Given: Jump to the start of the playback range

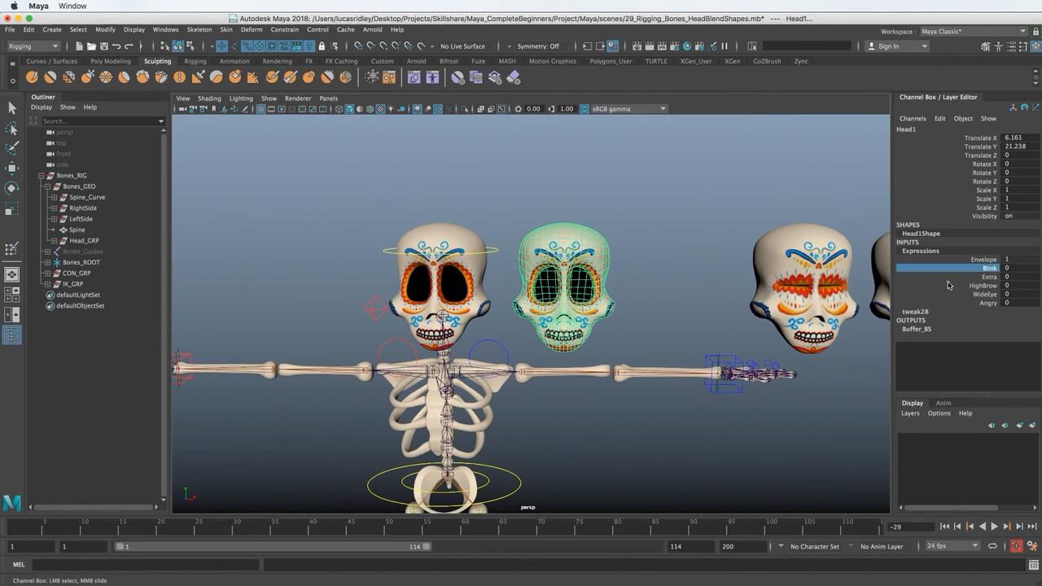Looking at the screenshot, I should click(944, 527).
